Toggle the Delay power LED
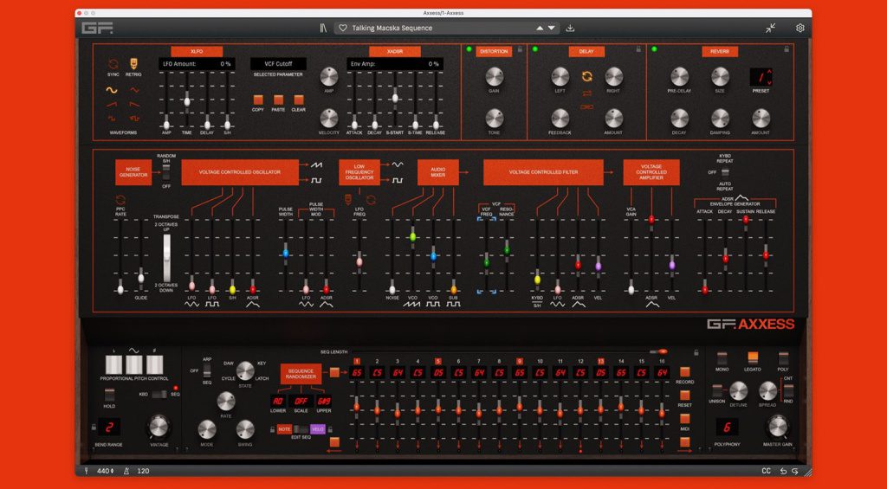 click(x=535, y=49)
